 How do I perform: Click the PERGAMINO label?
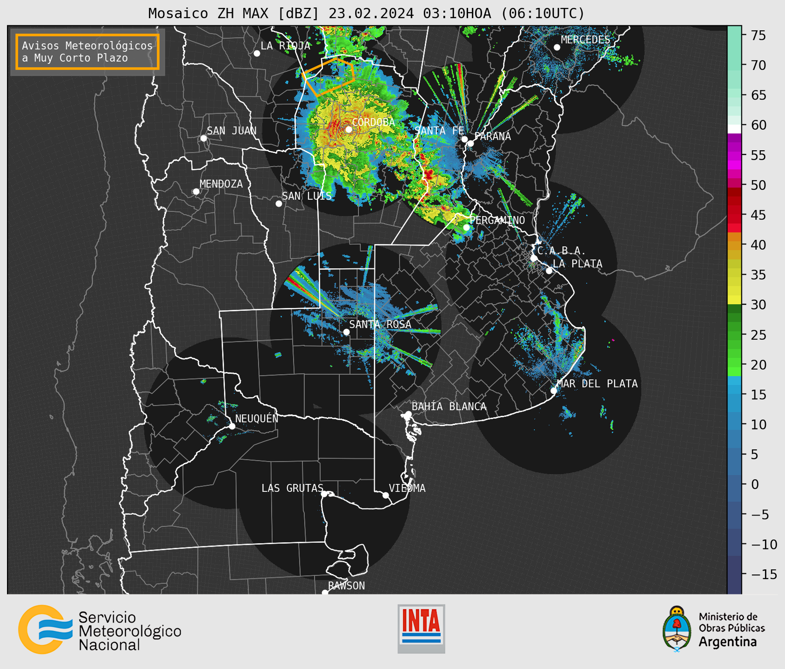(497, 220)
